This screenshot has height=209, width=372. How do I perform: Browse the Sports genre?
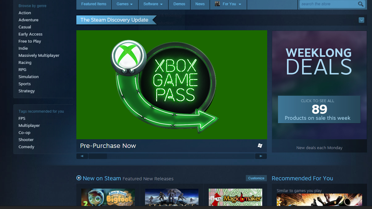click(24, 84)
